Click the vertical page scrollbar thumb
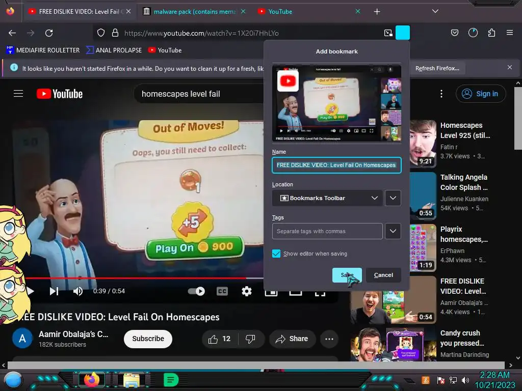 (x=518, y=118)
